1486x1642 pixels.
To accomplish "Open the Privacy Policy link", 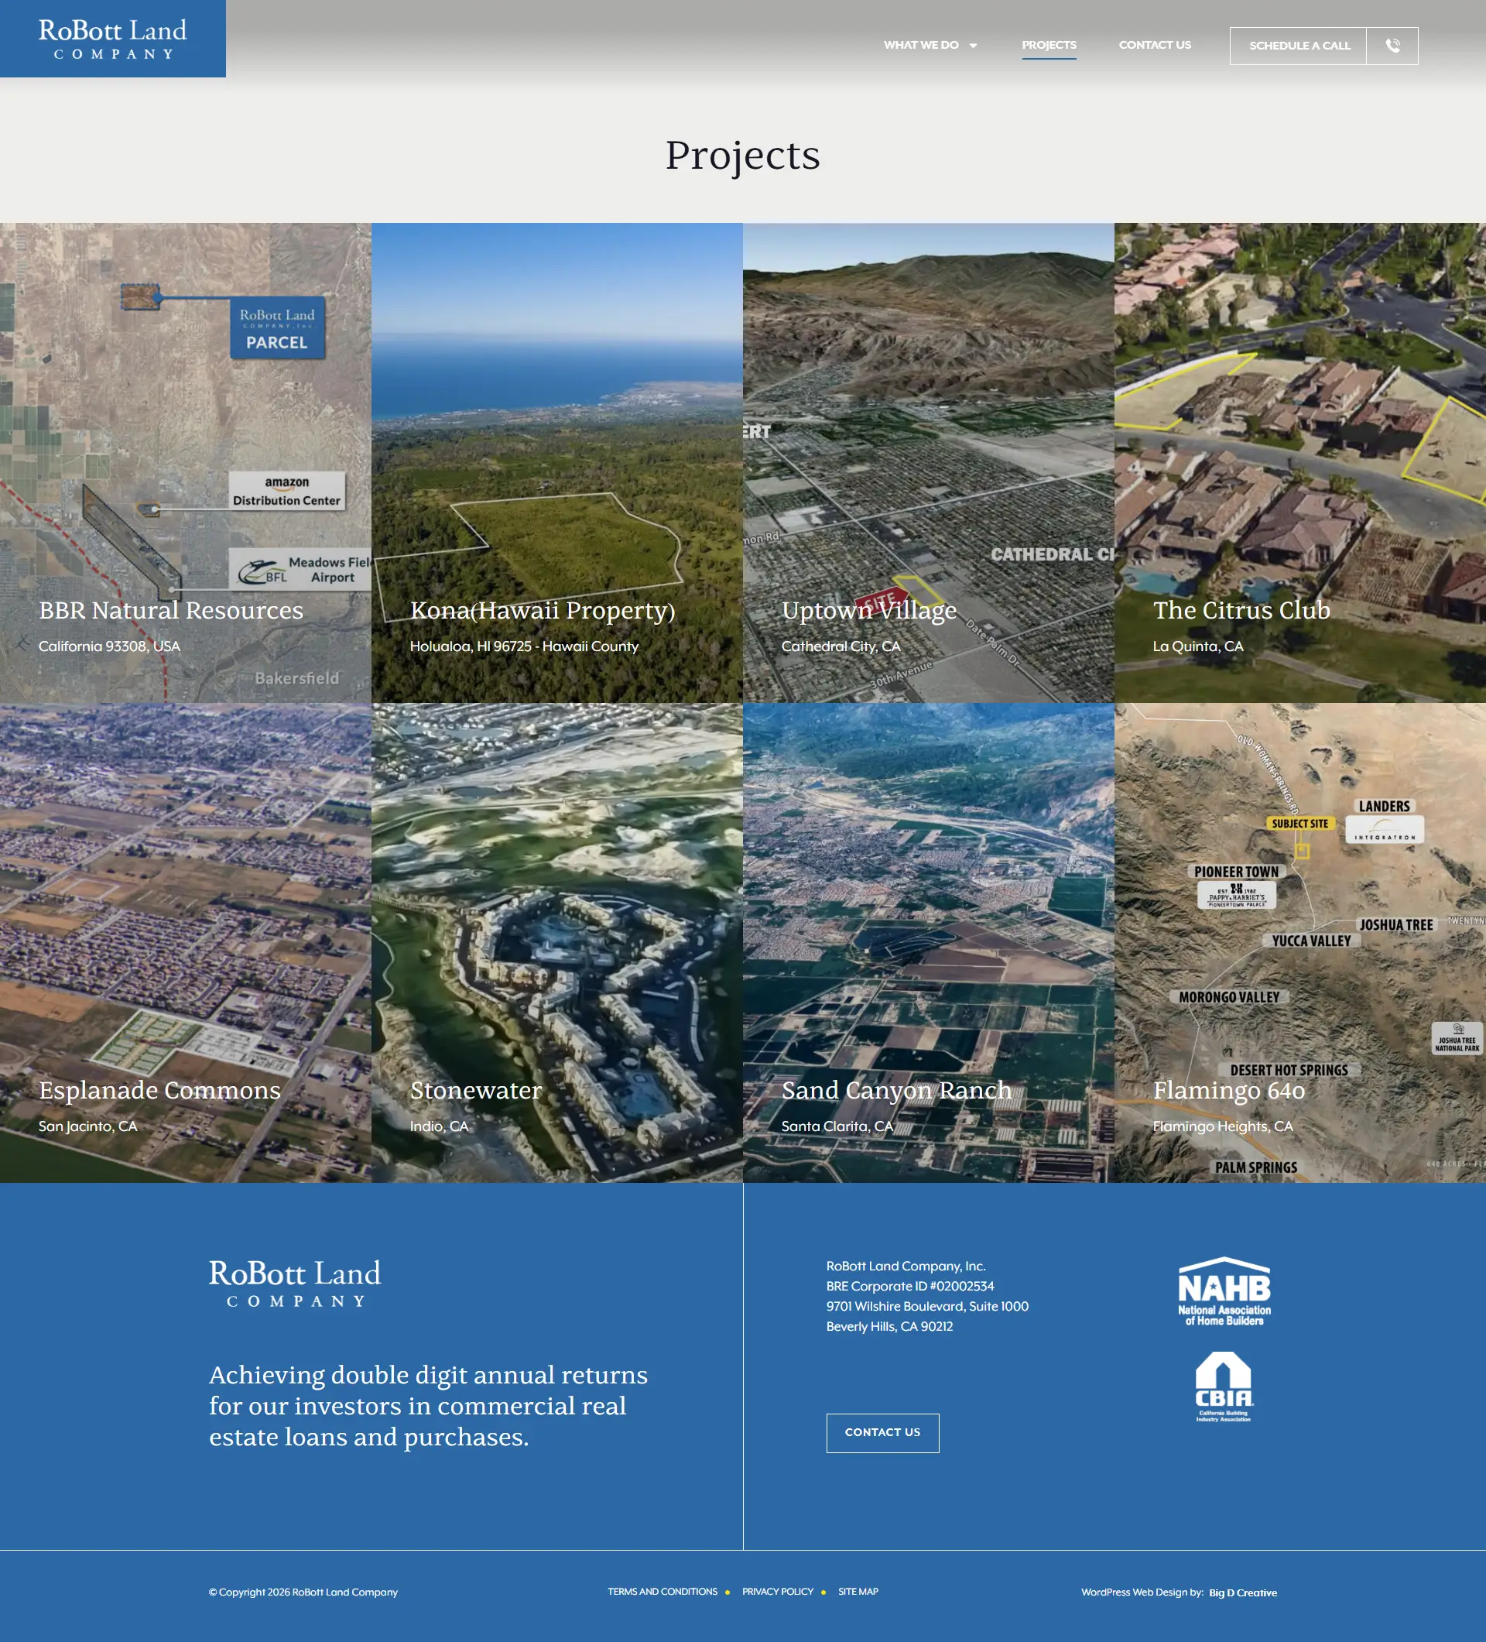I will (778, 1592).
